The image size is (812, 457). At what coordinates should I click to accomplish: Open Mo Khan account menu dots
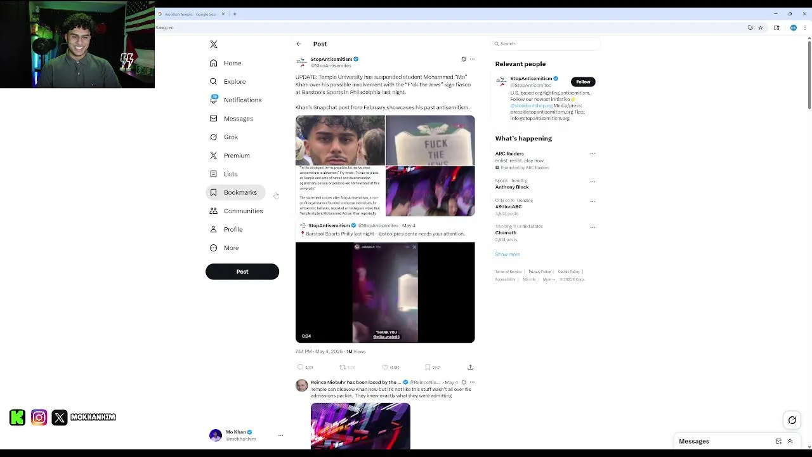tap(280, 435)
